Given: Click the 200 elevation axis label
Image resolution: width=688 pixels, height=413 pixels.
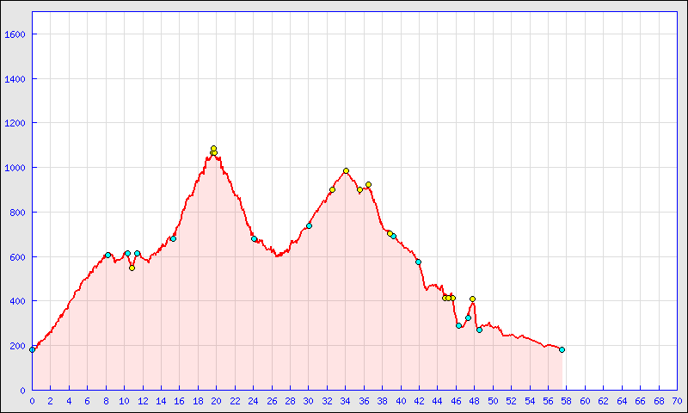Looking at the screenshot, I should click(x=17, y=346).
